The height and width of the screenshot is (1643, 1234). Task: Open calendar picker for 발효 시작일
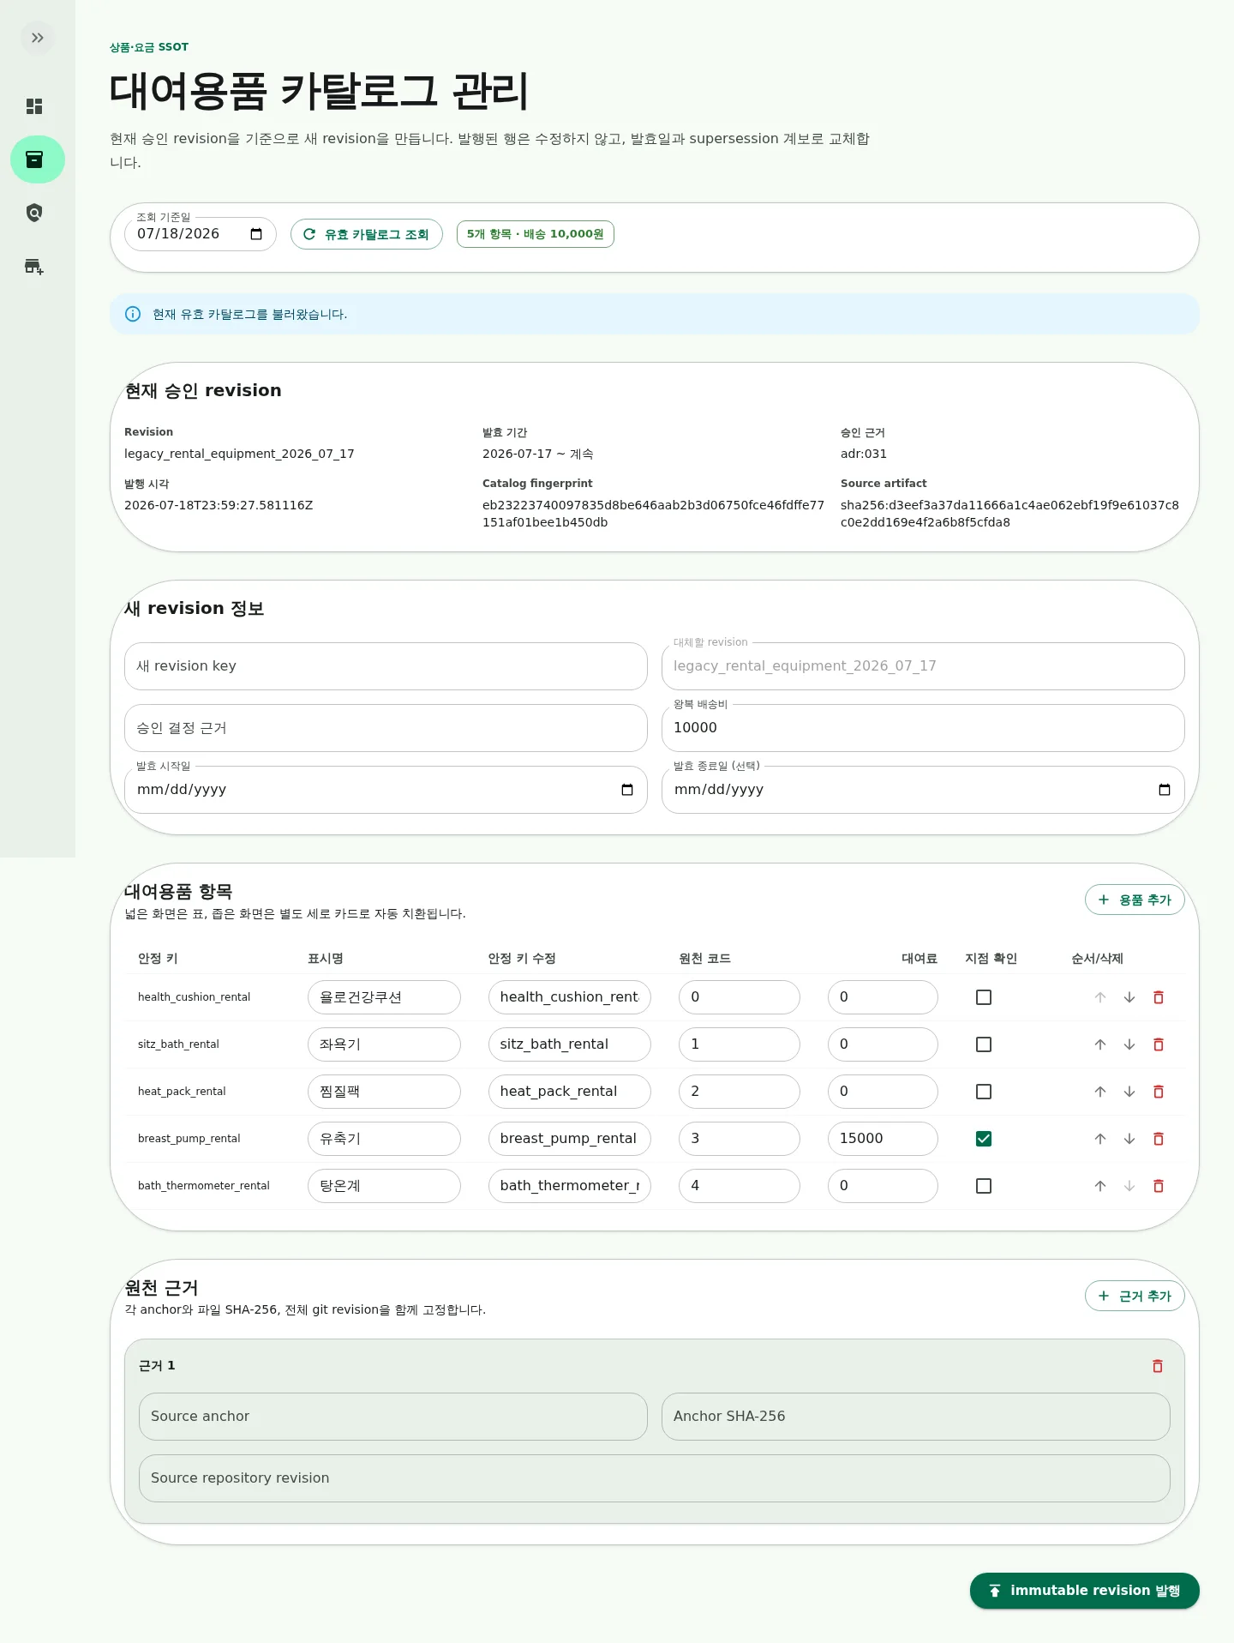point(627,790)
